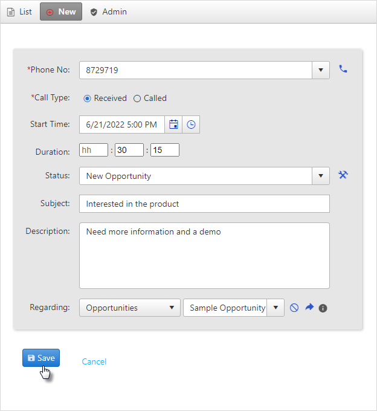Open the linked record via the blue arrow
The image size is (377, 411).
[309, 307]
